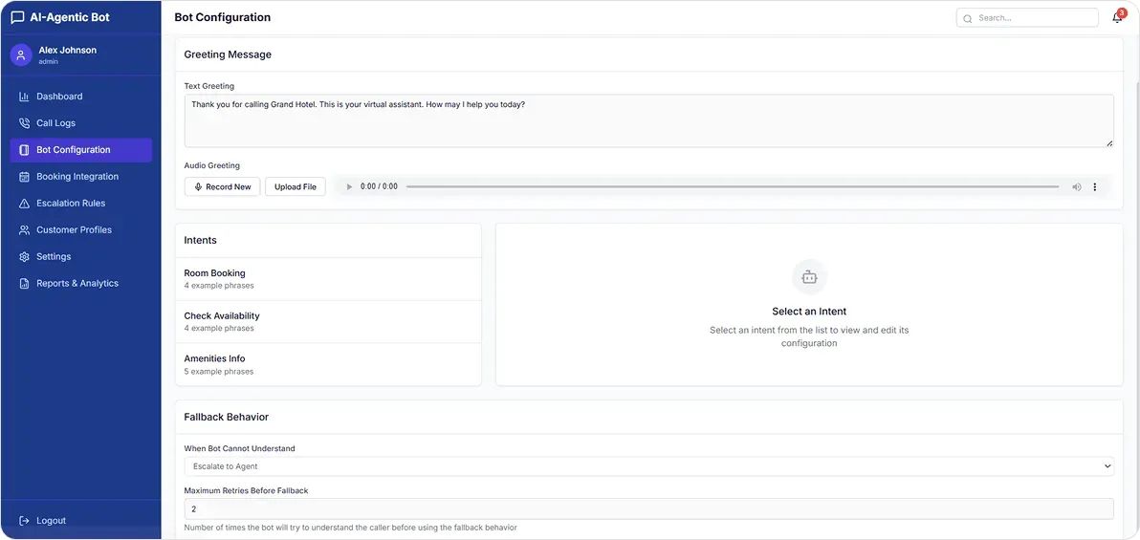Mute the audio greeting with speaker icon

pos(1077,186)
